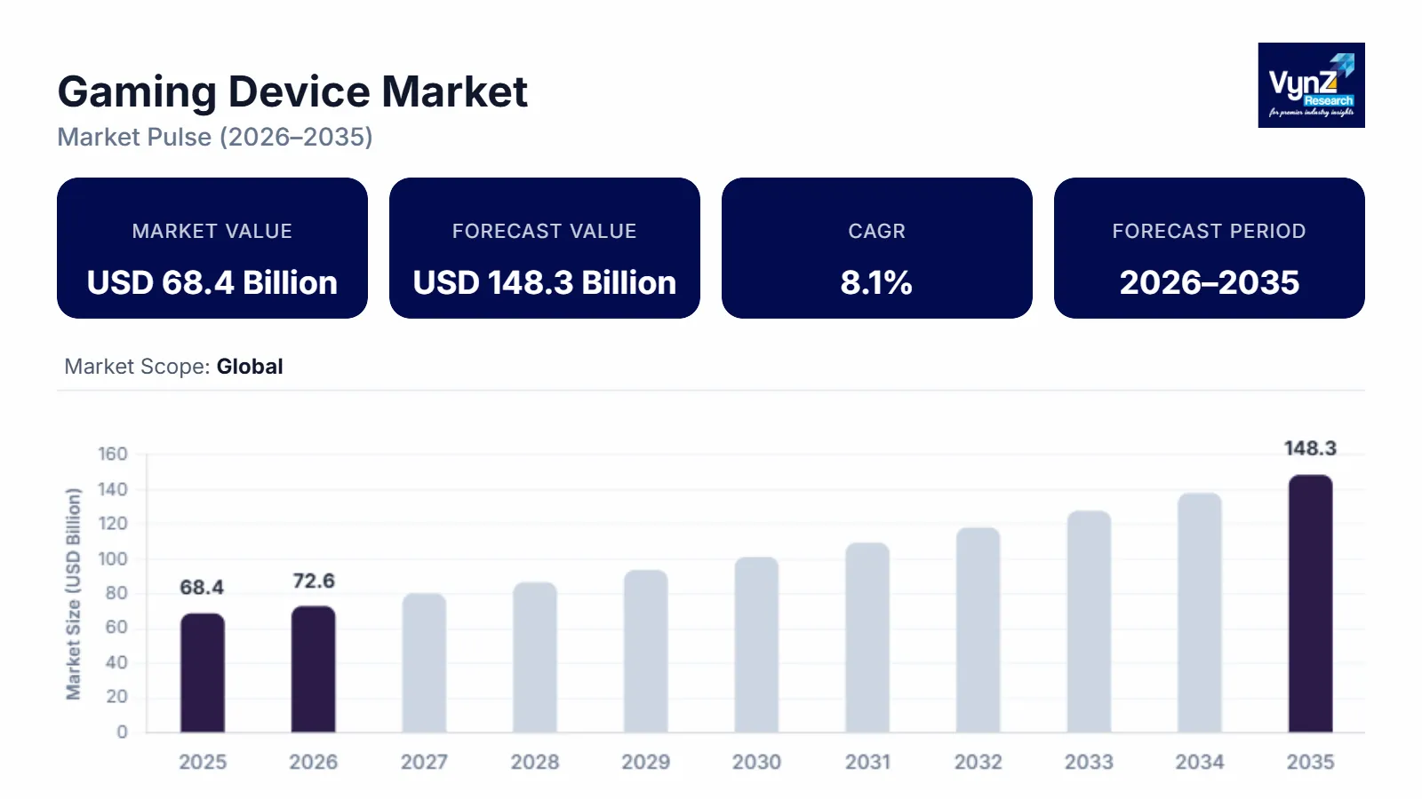Open the Gaming Device Market title
Screen dimensions: 1422x799
pos(292,91)
